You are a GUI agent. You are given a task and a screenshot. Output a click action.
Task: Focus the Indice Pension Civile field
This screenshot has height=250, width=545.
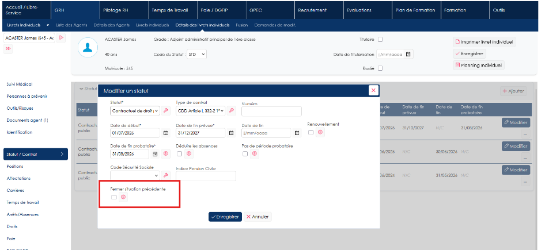click(x=206, y=176)
